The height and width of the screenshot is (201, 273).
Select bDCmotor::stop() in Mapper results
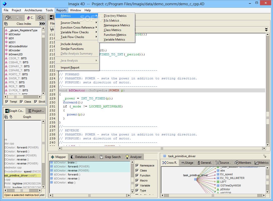point(64,182)
